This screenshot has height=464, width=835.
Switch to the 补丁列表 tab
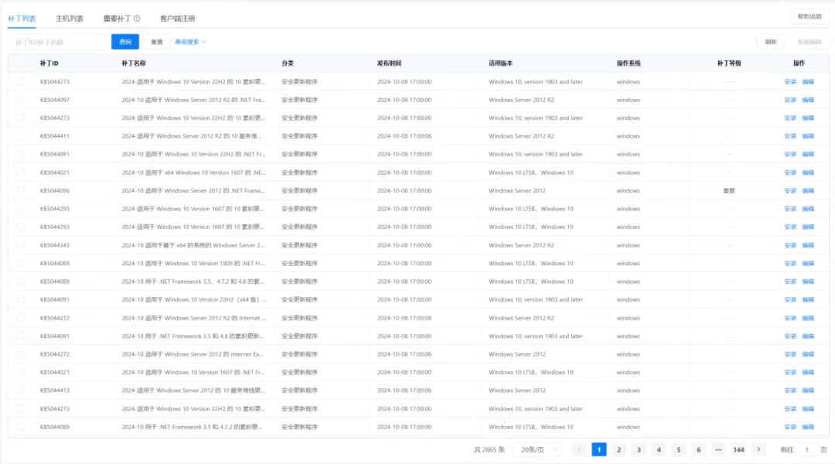point(22,18)
